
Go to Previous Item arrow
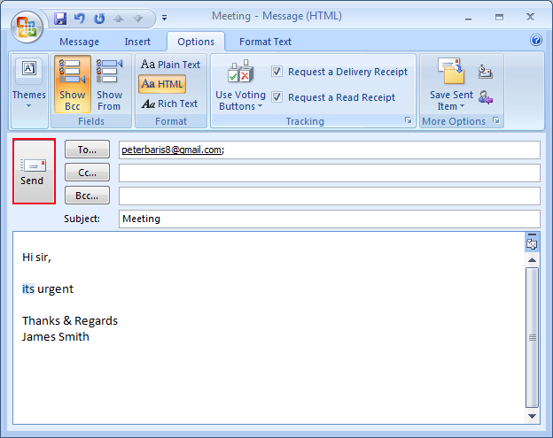pos(119,19)
